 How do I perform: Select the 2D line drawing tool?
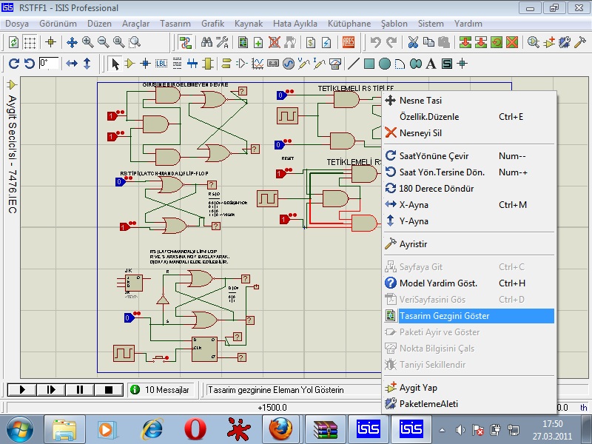coord(353,64)
